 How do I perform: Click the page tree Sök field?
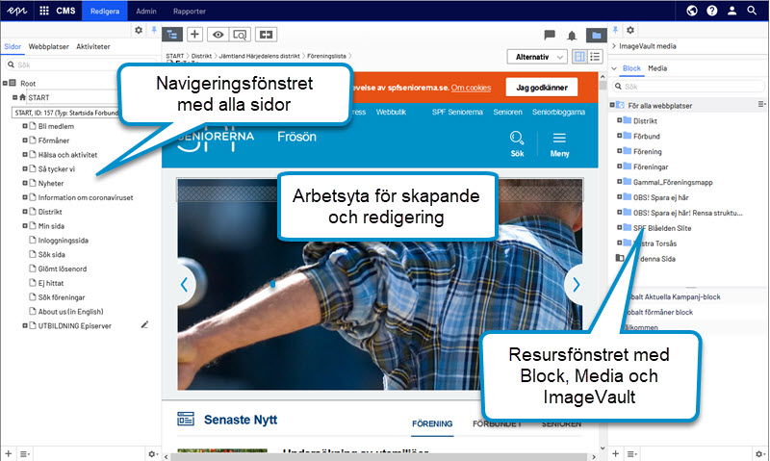click(x=77, y=64)
